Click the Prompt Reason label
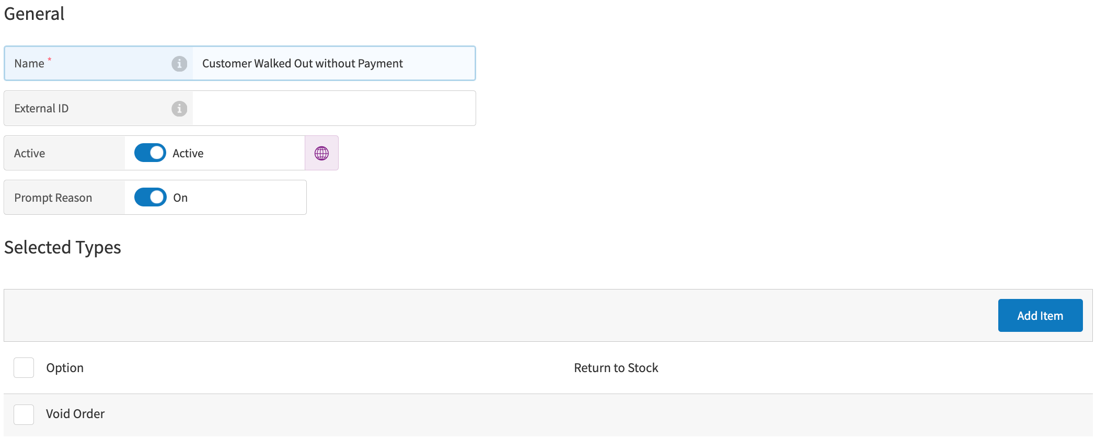This screenshot has height=439, width=1096. [53, 198]
